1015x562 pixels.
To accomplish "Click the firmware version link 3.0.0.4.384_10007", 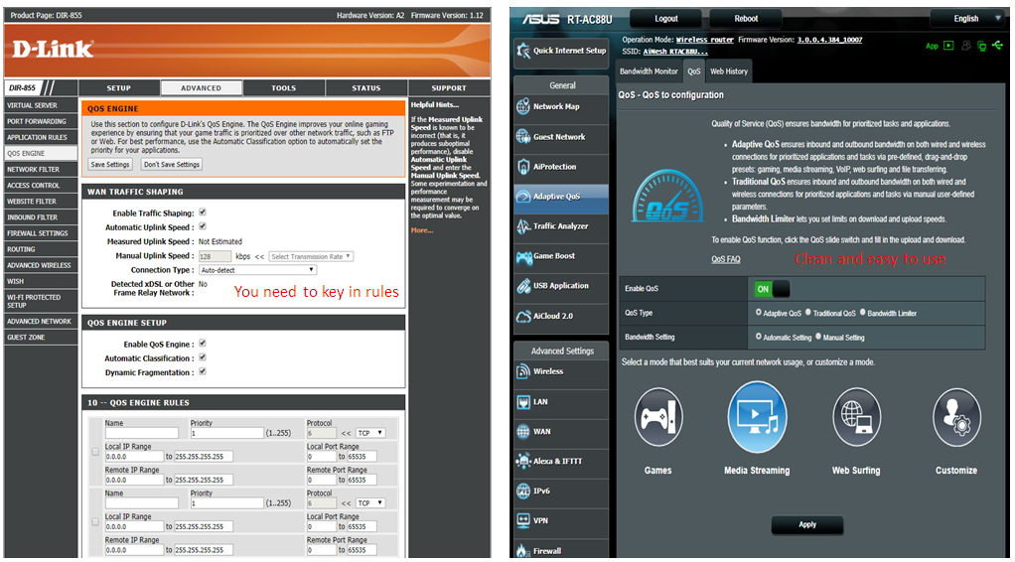I will pyautogui.click(x=830, y=40).
